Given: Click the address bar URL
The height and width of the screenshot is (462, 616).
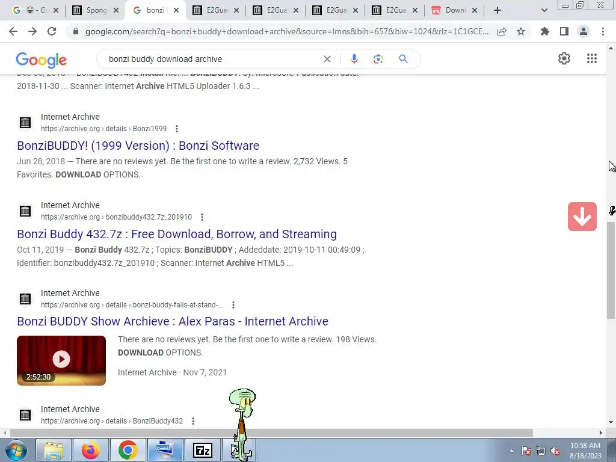Looking at the screenshot, I should (287, 31).
